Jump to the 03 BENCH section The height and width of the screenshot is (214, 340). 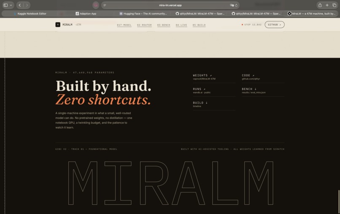point(164,25)
